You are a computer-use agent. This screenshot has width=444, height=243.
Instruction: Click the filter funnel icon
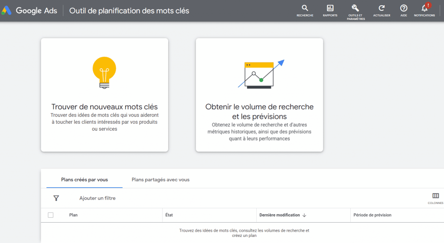(56, 198)
